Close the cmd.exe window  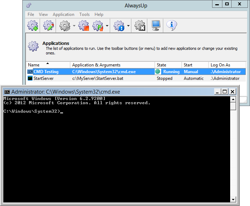[232, 92]
